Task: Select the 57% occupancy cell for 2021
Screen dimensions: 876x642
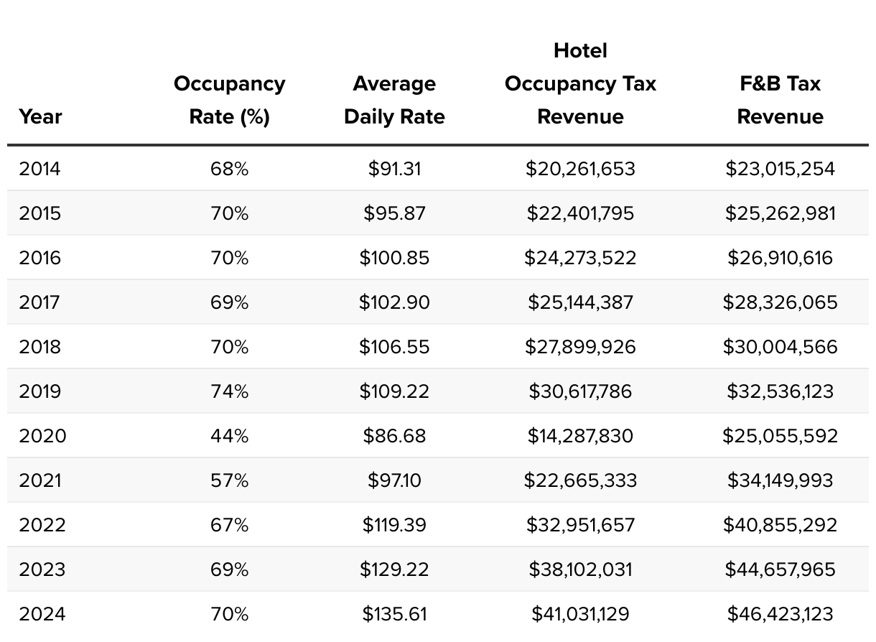Action: [229, 480]
